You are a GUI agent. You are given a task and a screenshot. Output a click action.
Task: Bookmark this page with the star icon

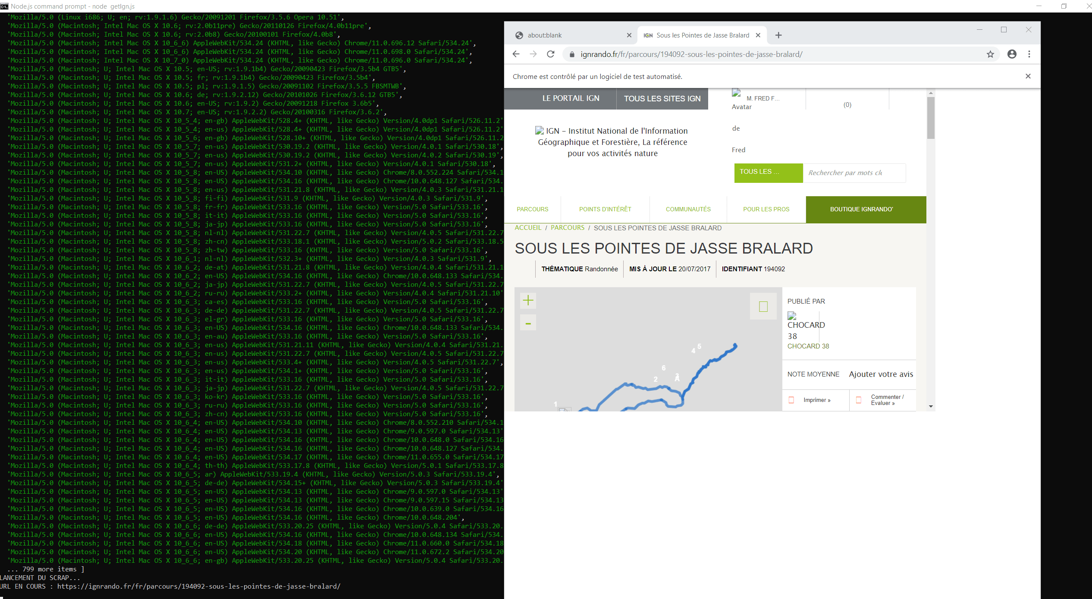[990, 54]
